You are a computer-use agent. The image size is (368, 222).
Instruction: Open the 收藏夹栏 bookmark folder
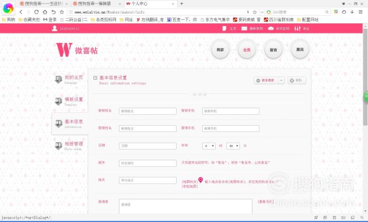click(x=29, y=20)
